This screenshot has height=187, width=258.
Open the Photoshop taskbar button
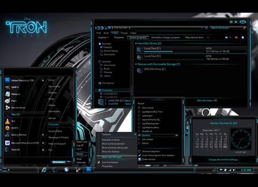[88, 170]
